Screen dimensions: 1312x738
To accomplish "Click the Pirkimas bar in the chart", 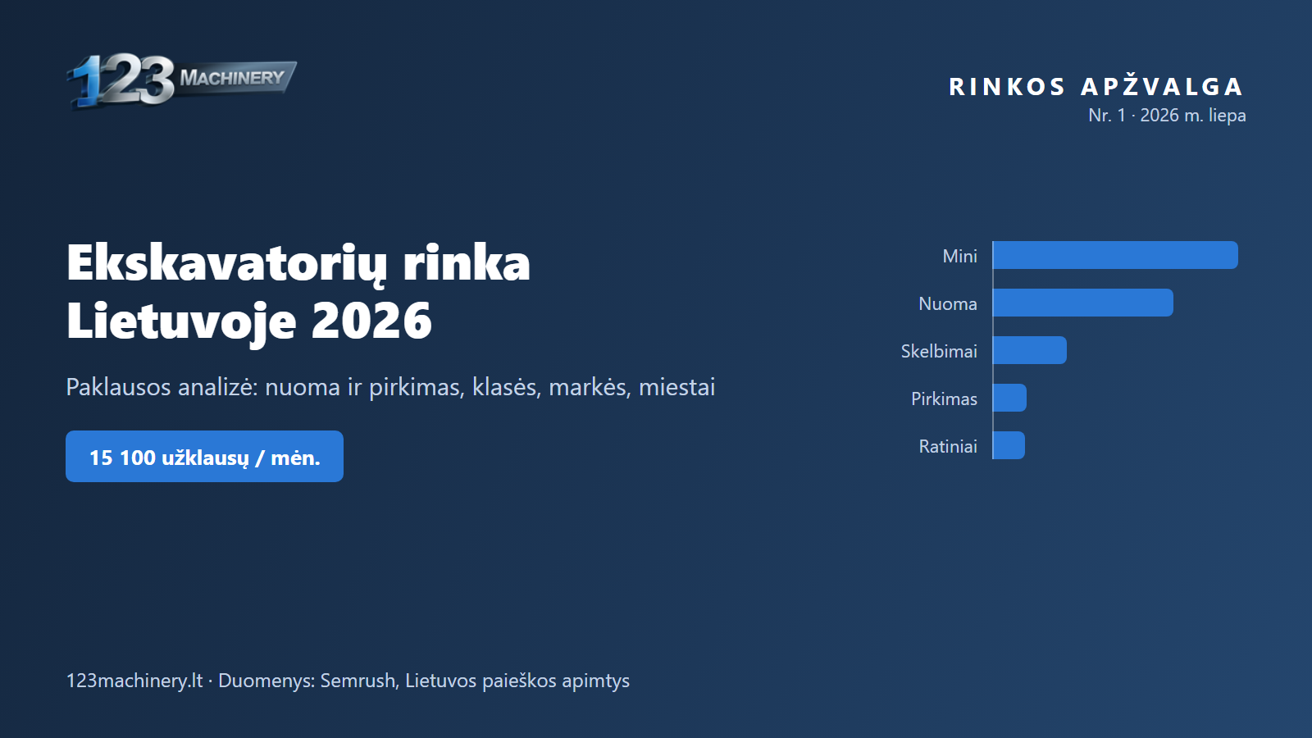I will 1009,398.
